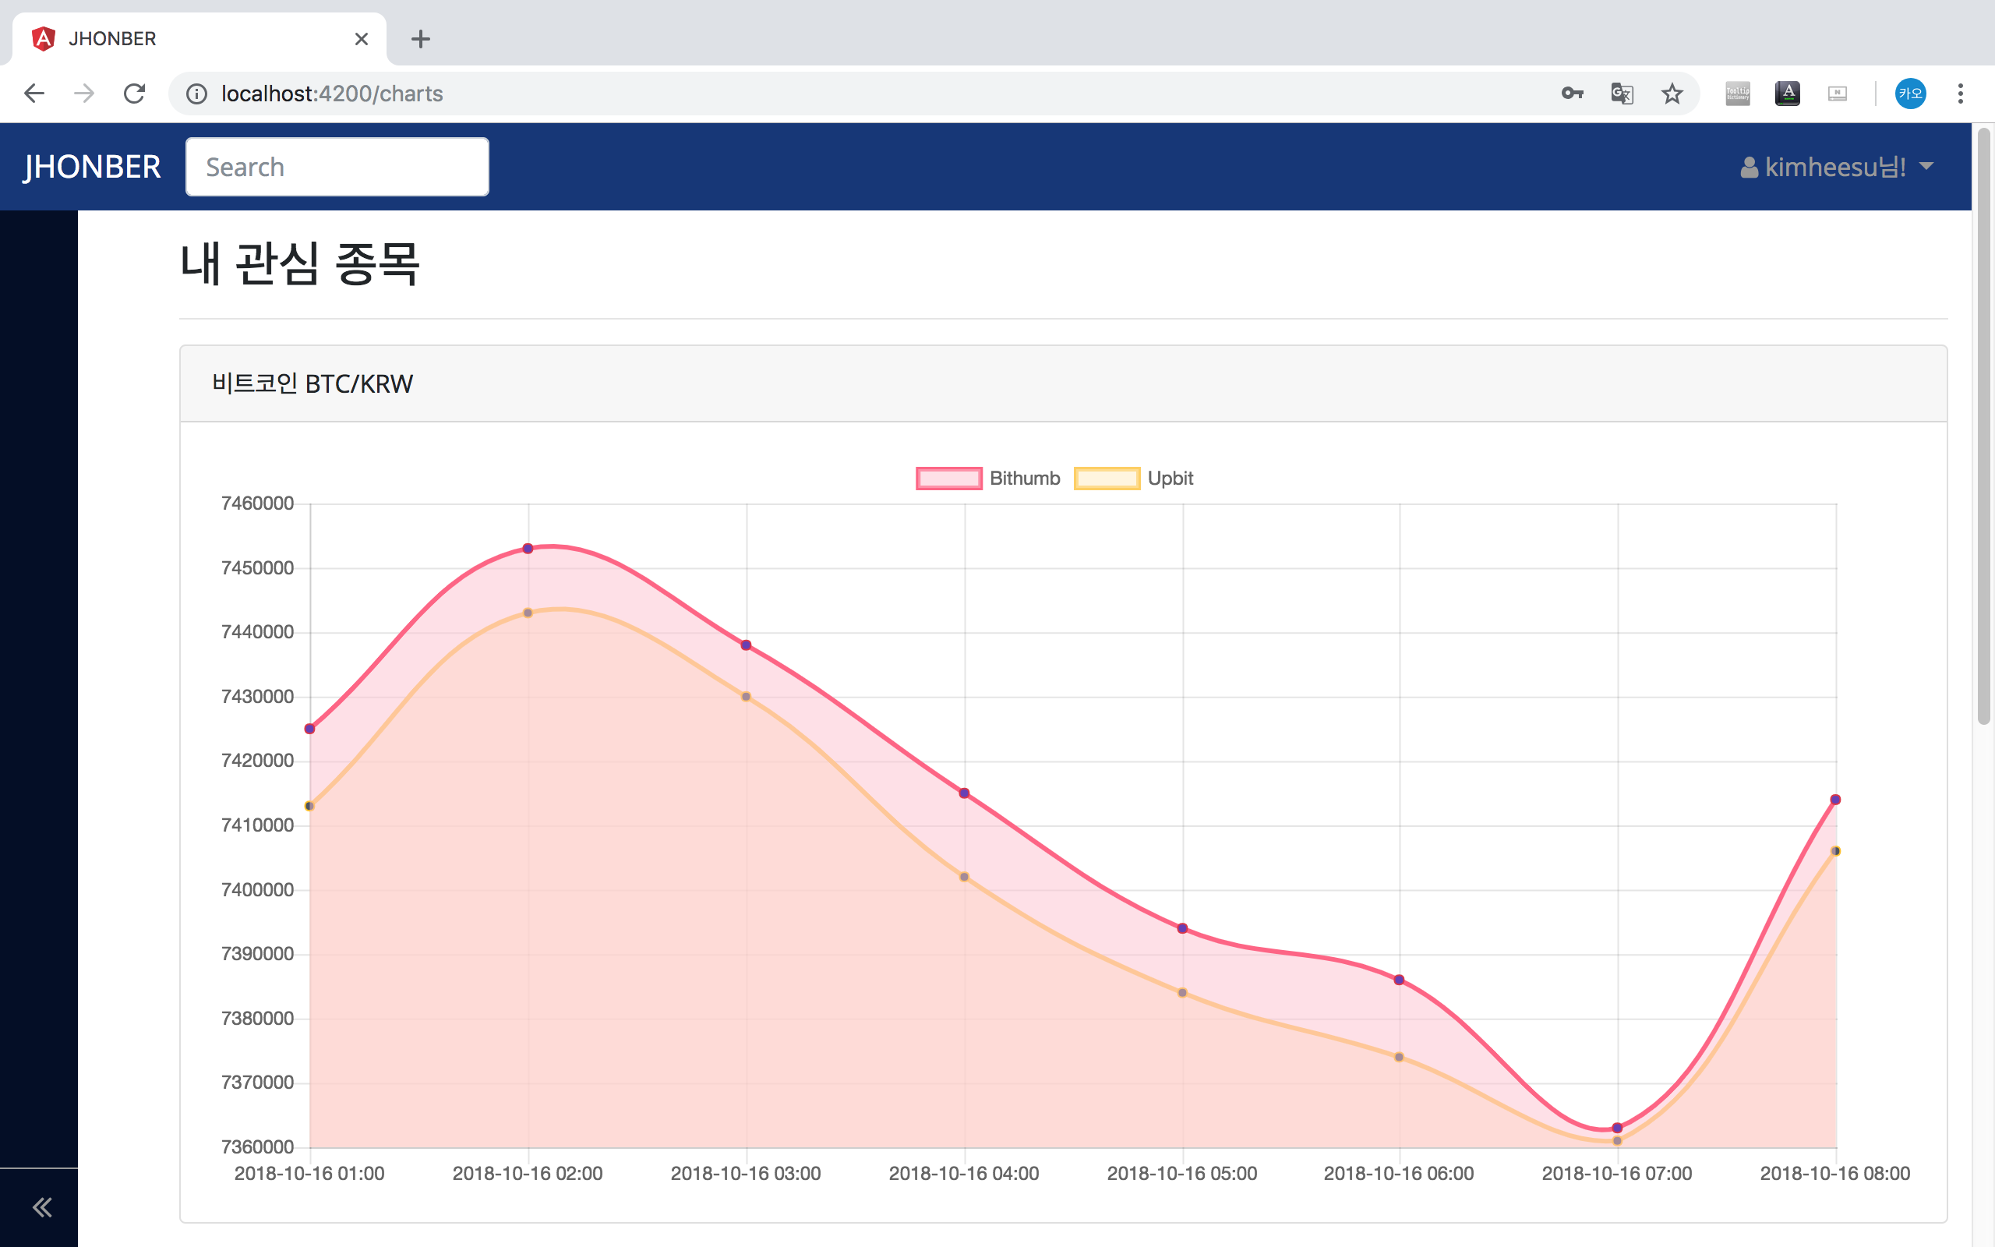The height and width of the screenshot is (1247, 1995).
Task: Click the 7460000 y-axis label
Action: pos(257,503)
